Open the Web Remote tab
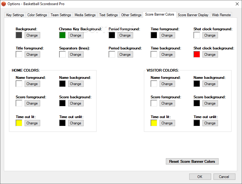 [221, 15]
